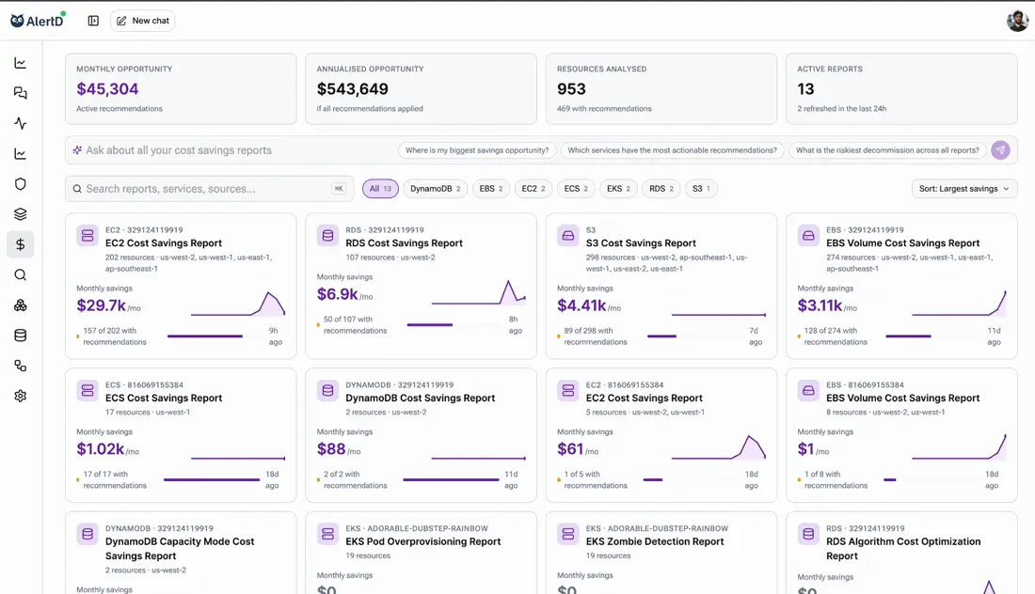Open the connected shapes integrations sidebar icon
1035x594 pixels.
(21, 366)
